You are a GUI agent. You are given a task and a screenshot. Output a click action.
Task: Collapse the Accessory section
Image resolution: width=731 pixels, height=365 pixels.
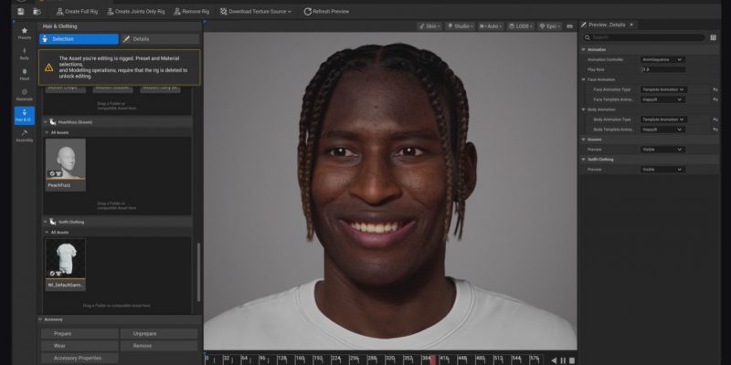40,319
